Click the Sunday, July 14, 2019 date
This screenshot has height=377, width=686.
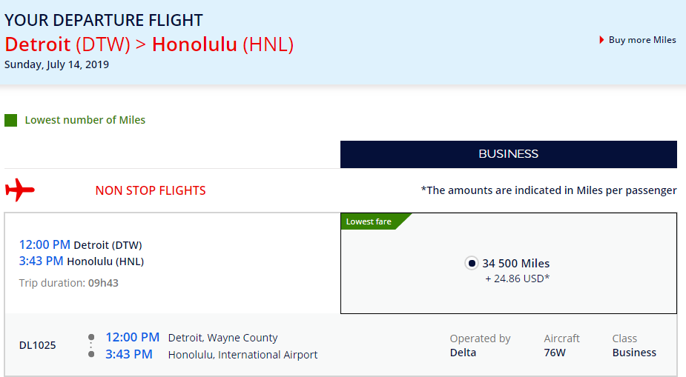point(56,64)
